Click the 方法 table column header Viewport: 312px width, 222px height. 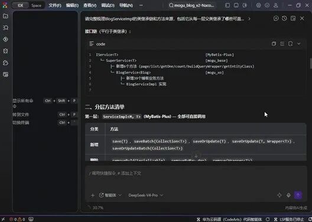coord(114,129)
